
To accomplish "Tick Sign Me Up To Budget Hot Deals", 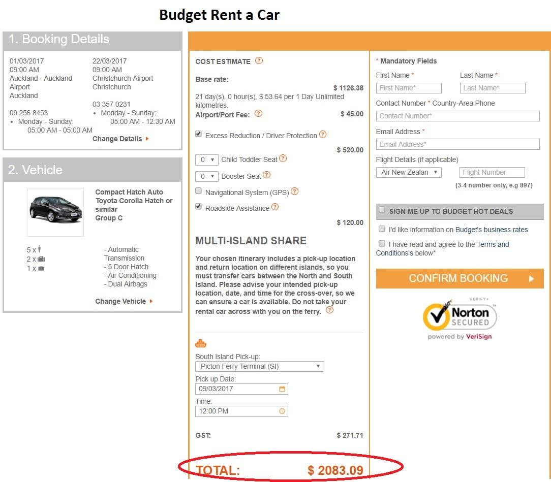I will [382, 210].
